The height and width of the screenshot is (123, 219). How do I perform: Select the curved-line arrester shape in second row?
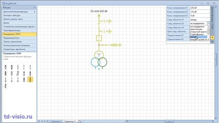(x=18, y=73)
